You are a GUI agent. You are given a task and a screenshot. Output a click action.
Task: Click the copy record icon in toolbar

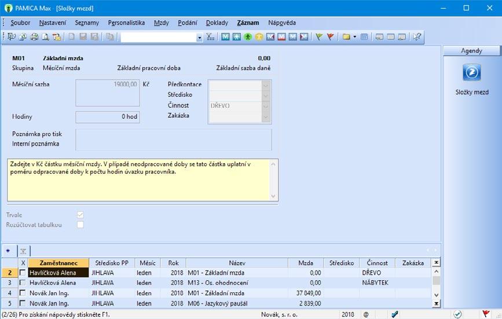110,37
